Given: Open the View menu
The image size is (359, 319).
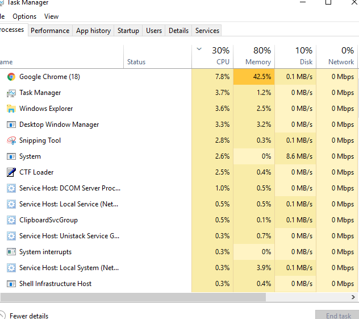Looking at the screenshot, I should pyautogui.click(x=51, y=16).
